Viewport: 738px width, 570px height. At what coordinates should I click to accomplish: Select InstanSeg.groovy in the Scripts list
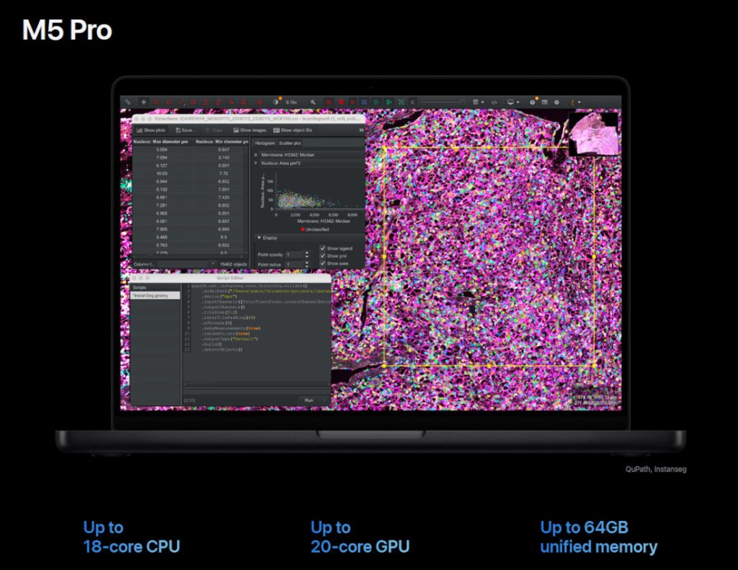(x=154, y=295)
